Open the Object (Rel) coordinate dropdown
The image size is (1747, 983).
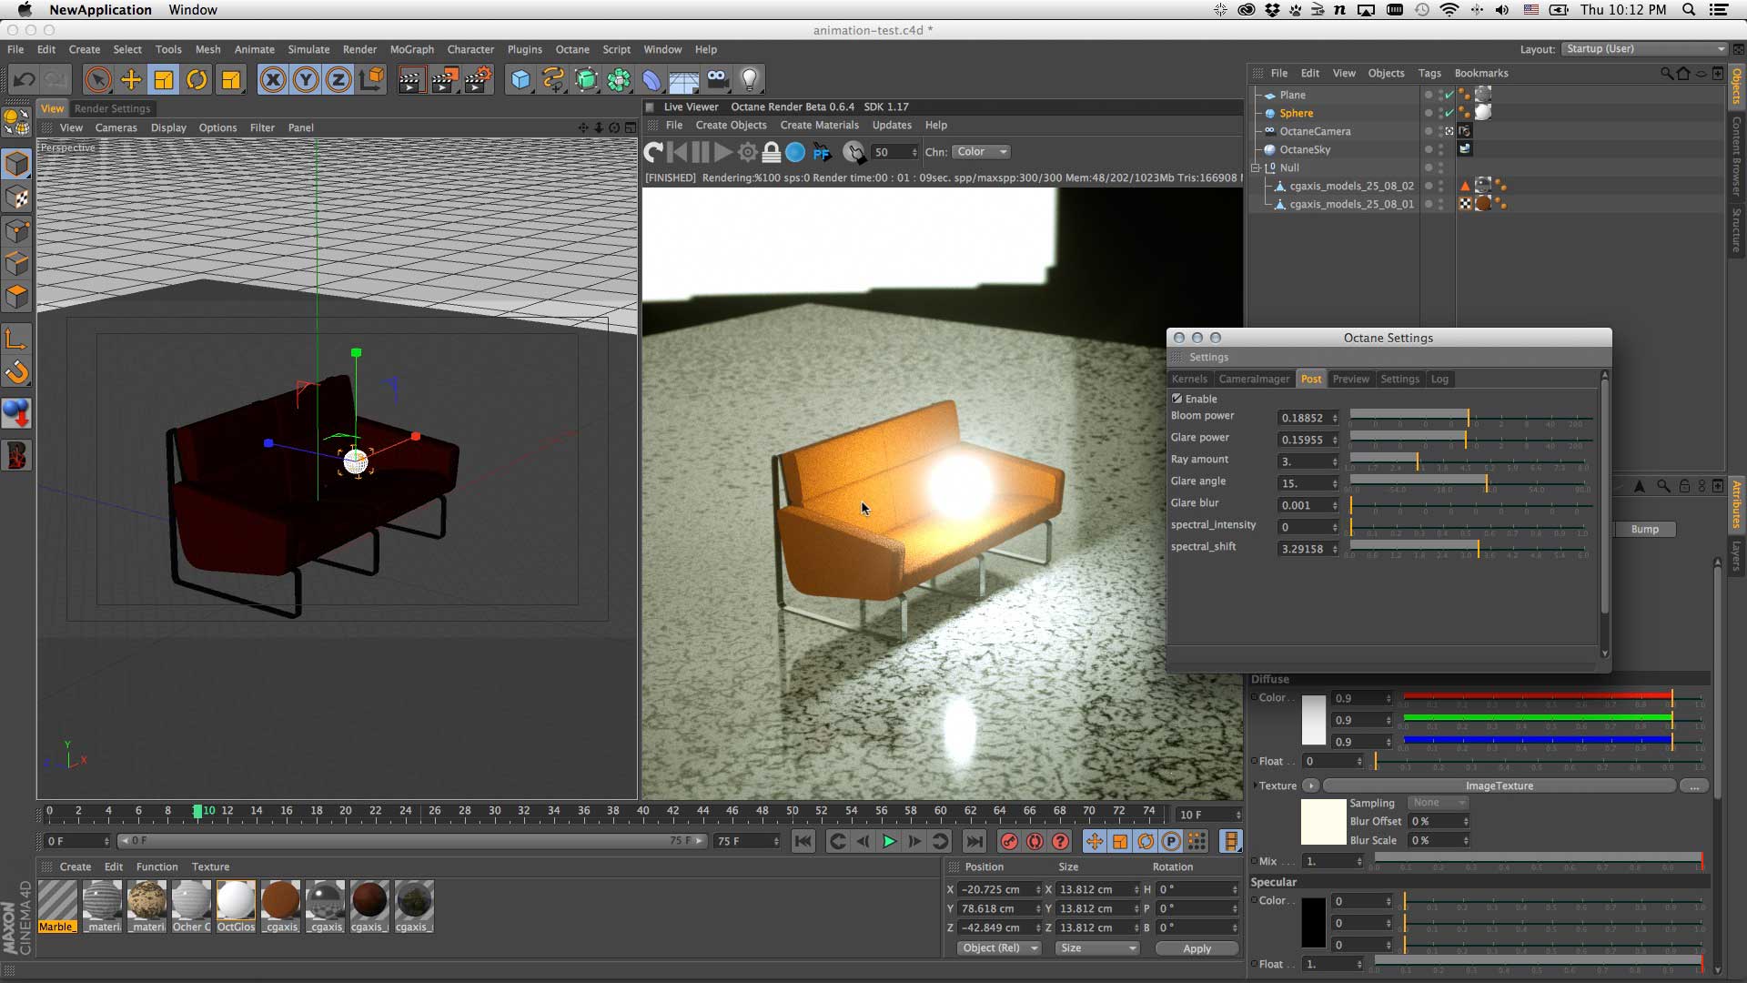[x=999, y=948]
